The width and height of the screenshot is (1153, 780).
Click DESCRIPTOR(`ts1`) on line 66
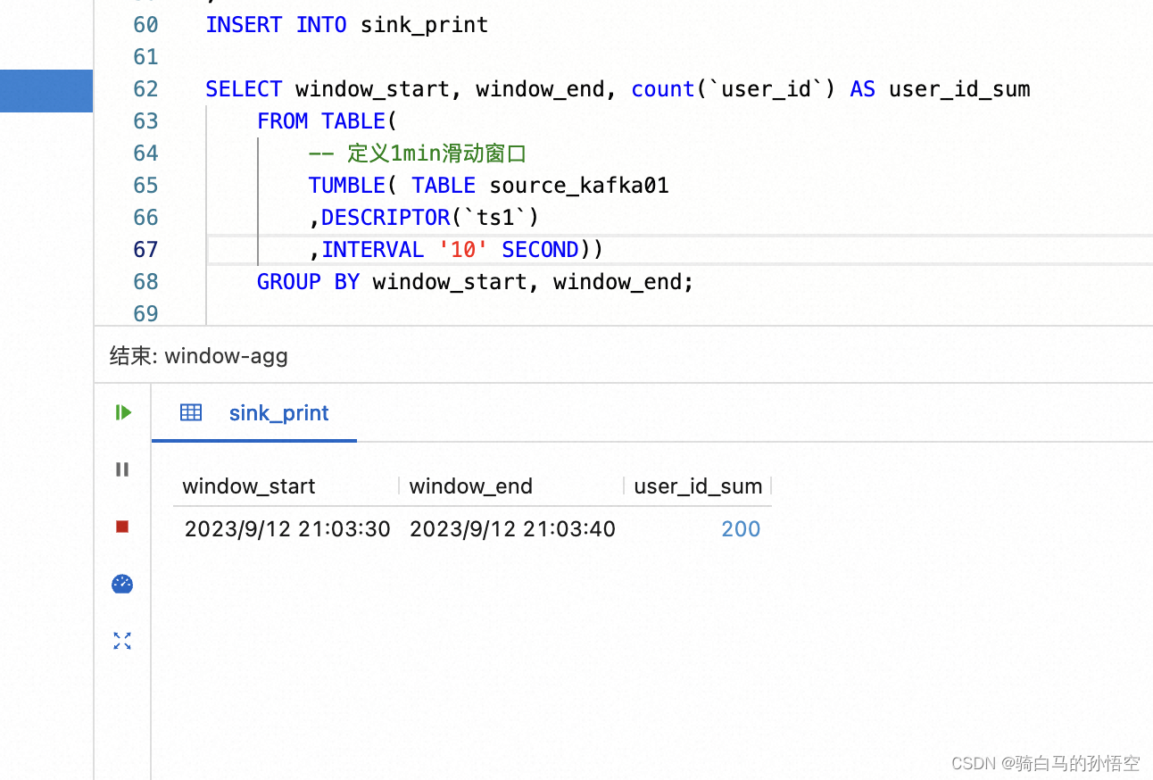(x=430, y=218)
